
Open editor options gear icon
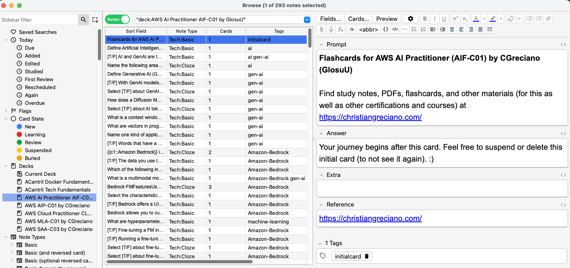tap(411, 19)
